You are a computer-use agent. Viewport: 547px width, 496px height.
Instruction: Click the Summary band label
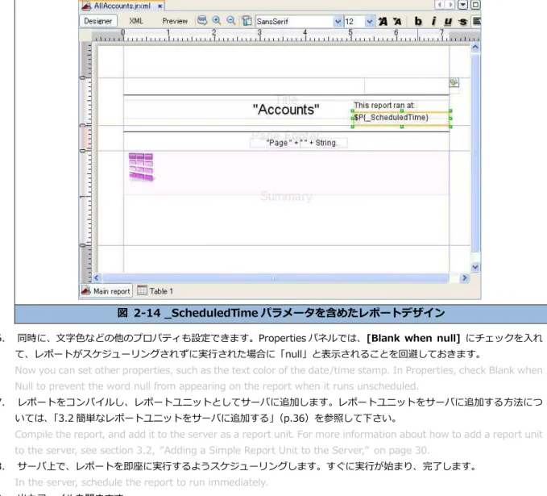tap(286, 197)
